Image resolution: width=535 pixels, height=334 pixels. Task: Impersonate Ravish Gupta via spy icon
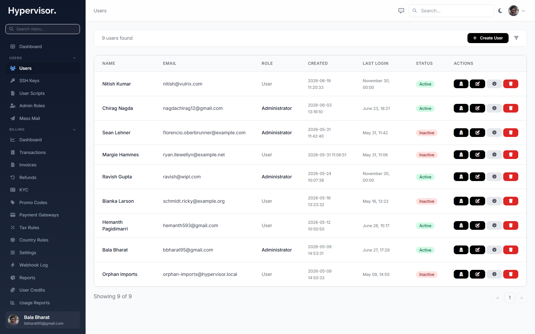click(461, 177)
